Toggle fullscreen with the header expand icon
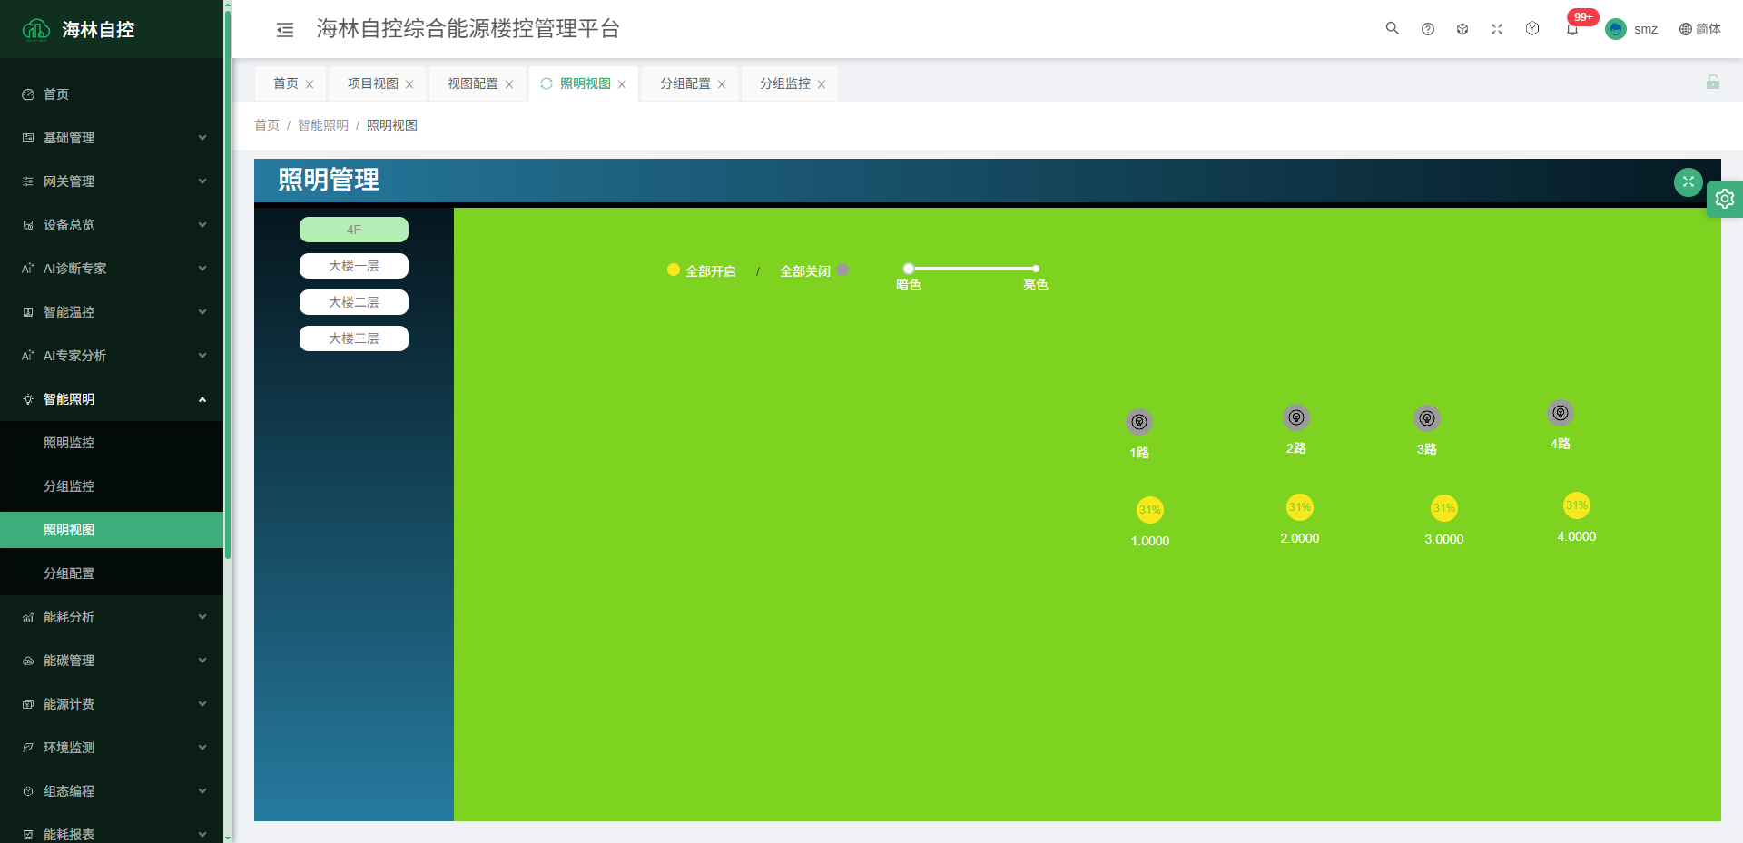Screen dimensions: 1743x843 coord(1497,29)
